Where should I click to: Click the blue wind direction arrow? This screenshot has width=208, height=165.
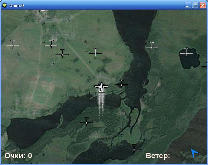coord(195,153)
